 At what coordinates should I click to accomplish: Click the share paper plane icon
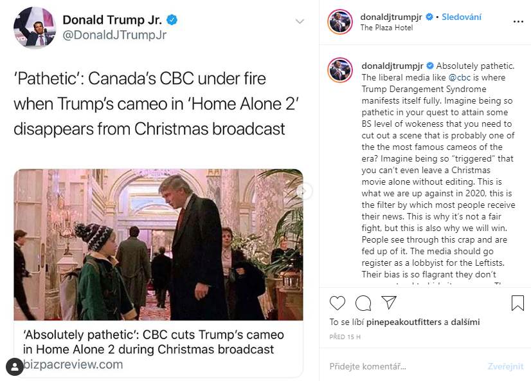pyautogui.click(x=389, y=302)
